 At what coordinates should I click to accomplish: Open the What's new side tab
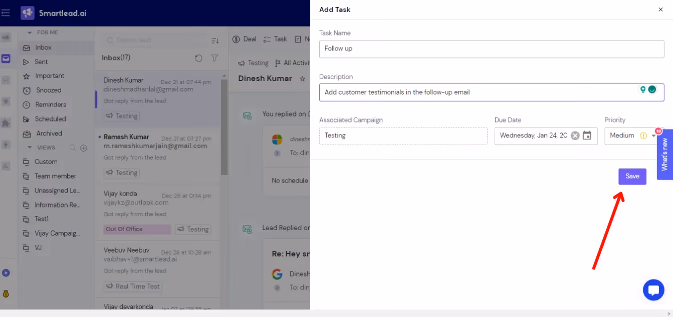tap(664, 154)
